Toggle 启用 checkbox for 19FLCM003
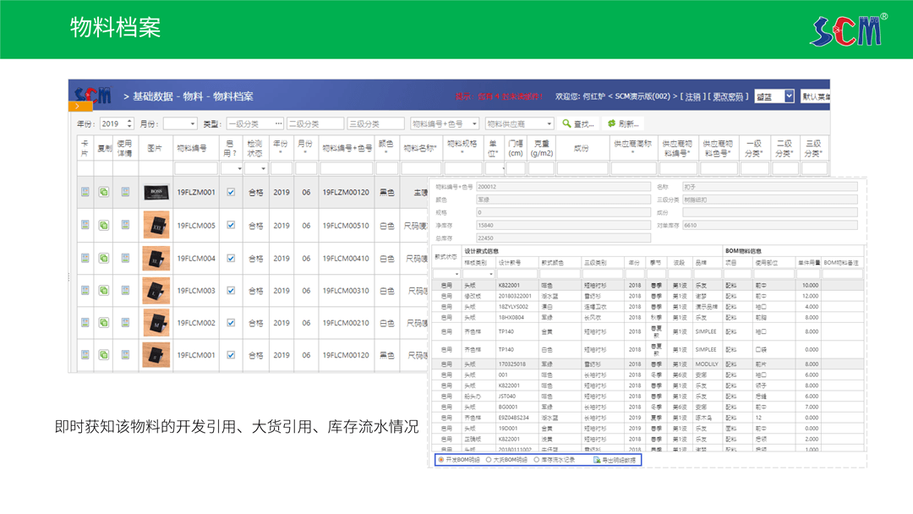The image size is (913, 514). pos(231,291)
